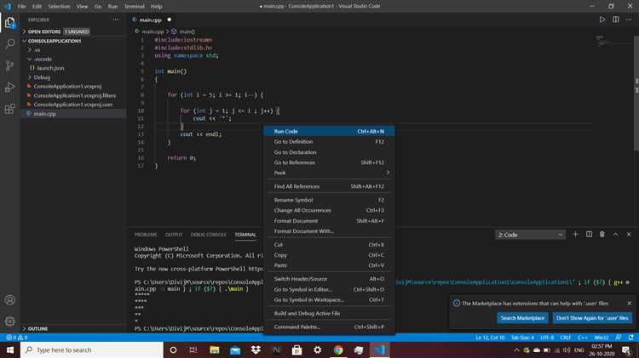Open ConsoleApplication1.vcxproj.filters file
This screenshot has width=639, height=358.
75,95
